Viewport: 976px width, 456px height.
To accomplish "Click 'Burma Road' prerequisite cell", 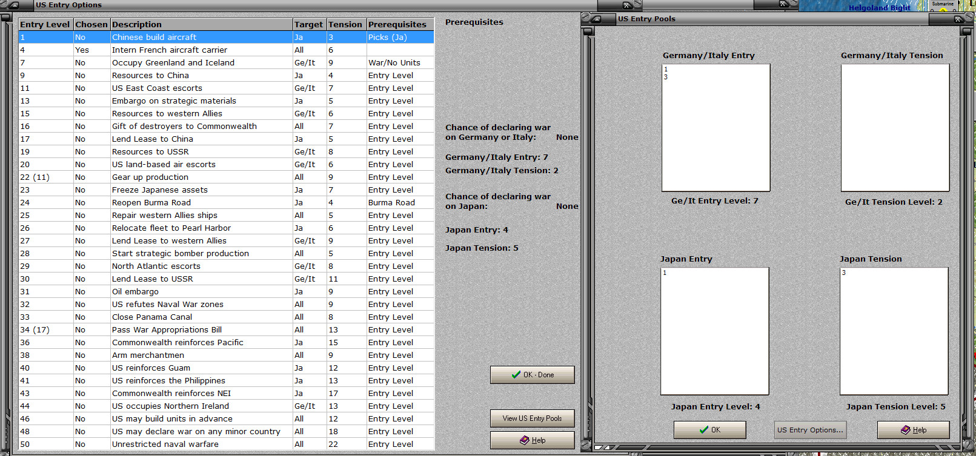I will (400, 202).
